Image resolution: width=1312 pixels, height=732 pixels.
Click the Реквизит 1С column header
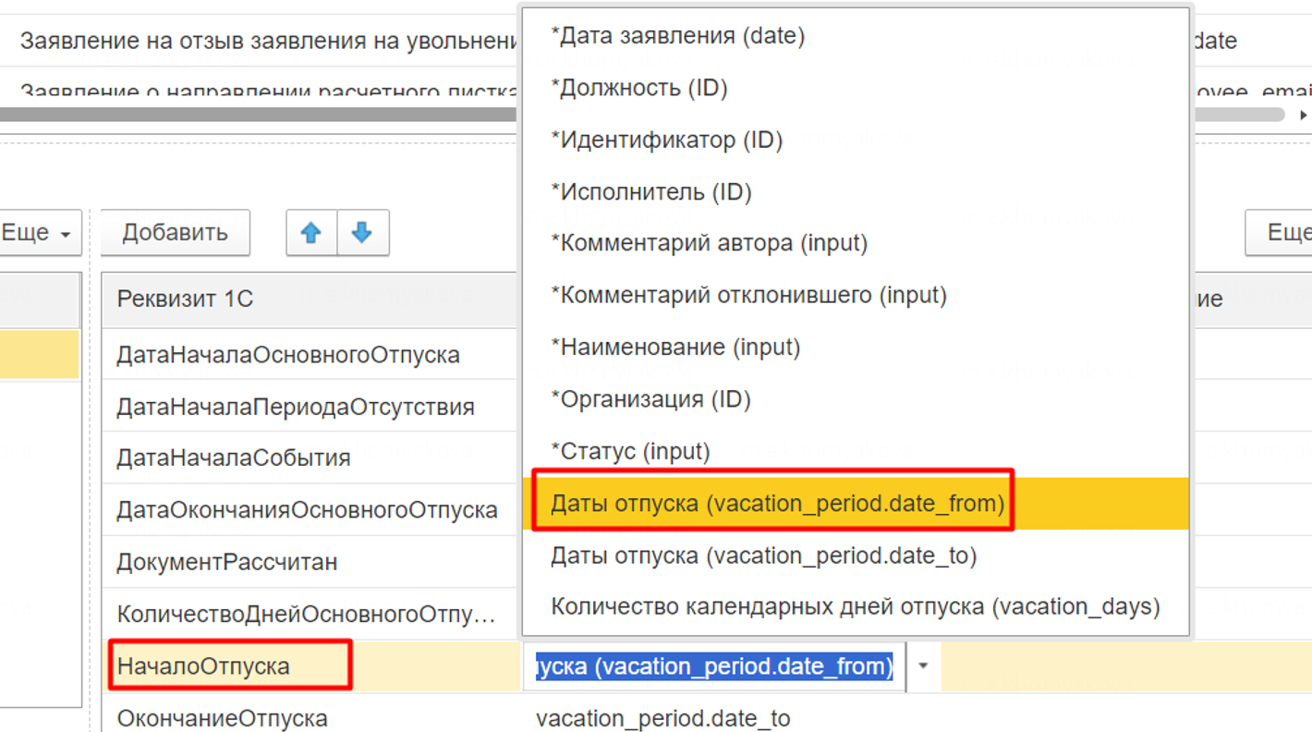185,299
